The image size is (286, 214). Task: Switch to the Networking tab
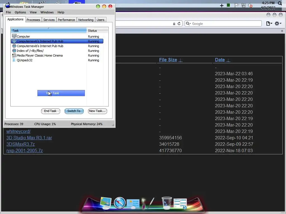click(86, 20)
